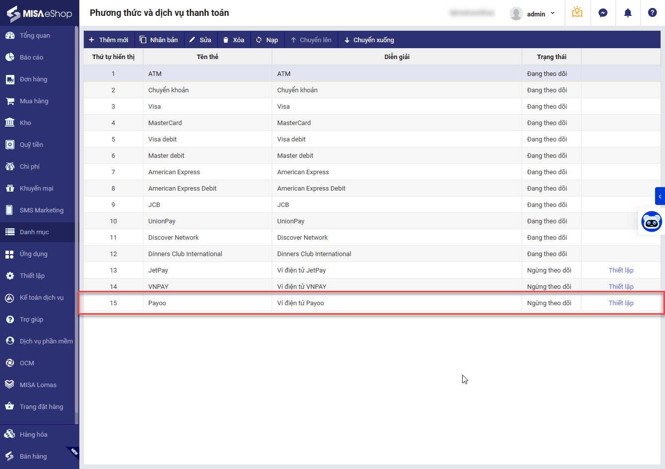Expand the blue side panel arrow

(x=660, y=197)
